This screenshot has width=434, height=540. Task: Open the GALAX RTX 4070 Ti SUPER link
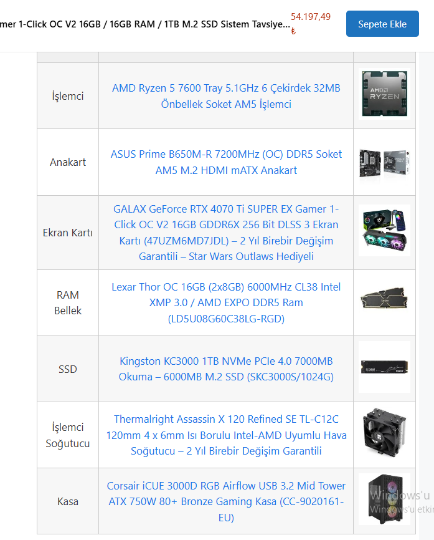[226, 233]
